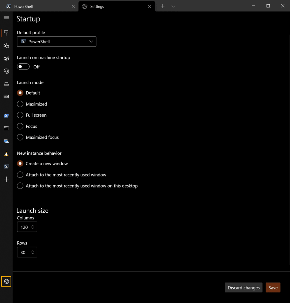Open the Default profile dropdown

pyautogui.click(x=57, y=42)
